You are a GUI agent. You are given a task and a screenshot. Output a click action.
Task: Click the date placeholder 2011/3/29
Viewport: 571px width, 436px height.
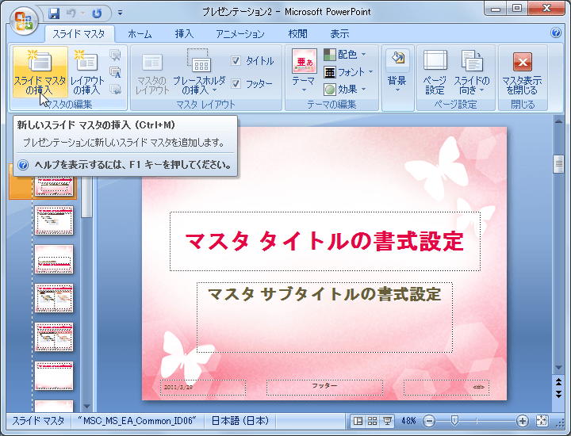coord(203,388)
